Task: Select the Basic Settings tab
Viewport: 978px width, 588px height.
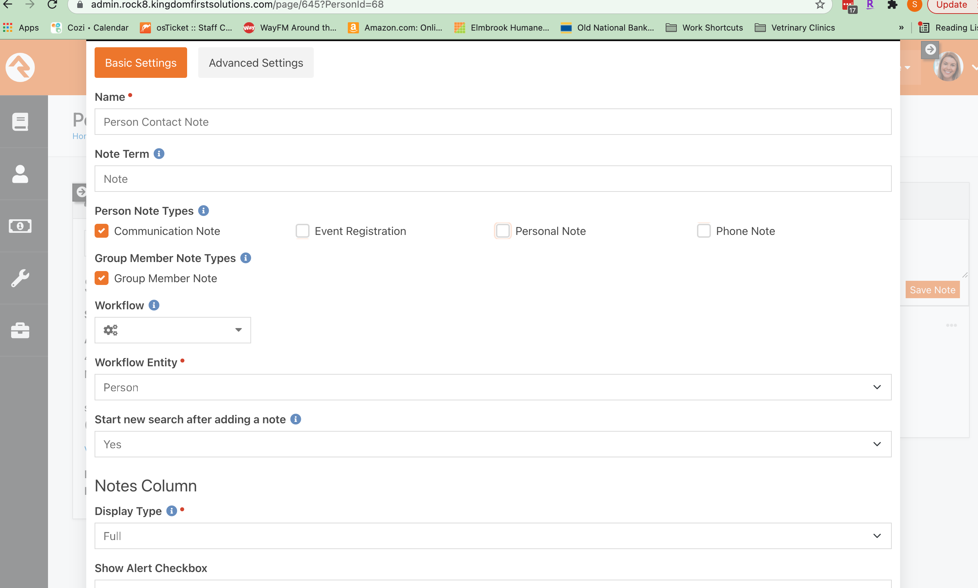Action: click(141, 63)
